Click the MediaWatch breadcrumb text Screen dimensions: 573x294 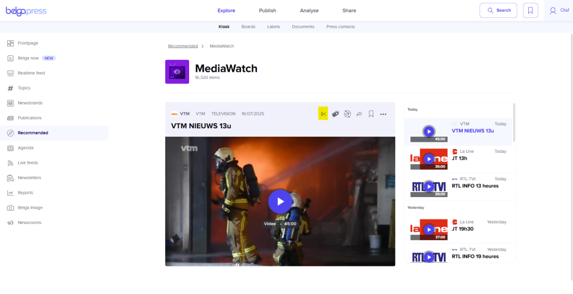[222, 46]
